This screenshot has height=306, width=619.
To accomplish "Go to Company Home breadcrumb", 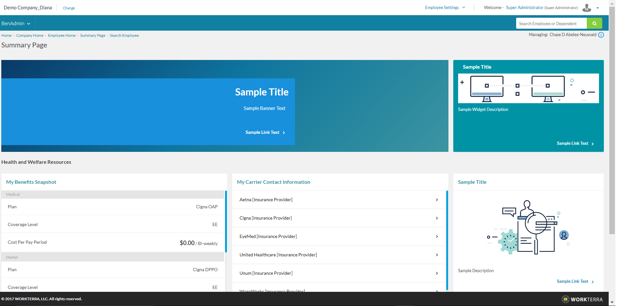I will (x=30, y=35).
